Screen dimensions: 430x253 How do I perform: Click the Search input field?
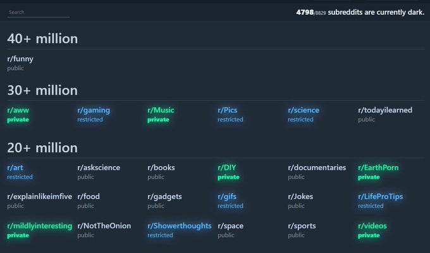pyautogui.click(x=39, y=13)
